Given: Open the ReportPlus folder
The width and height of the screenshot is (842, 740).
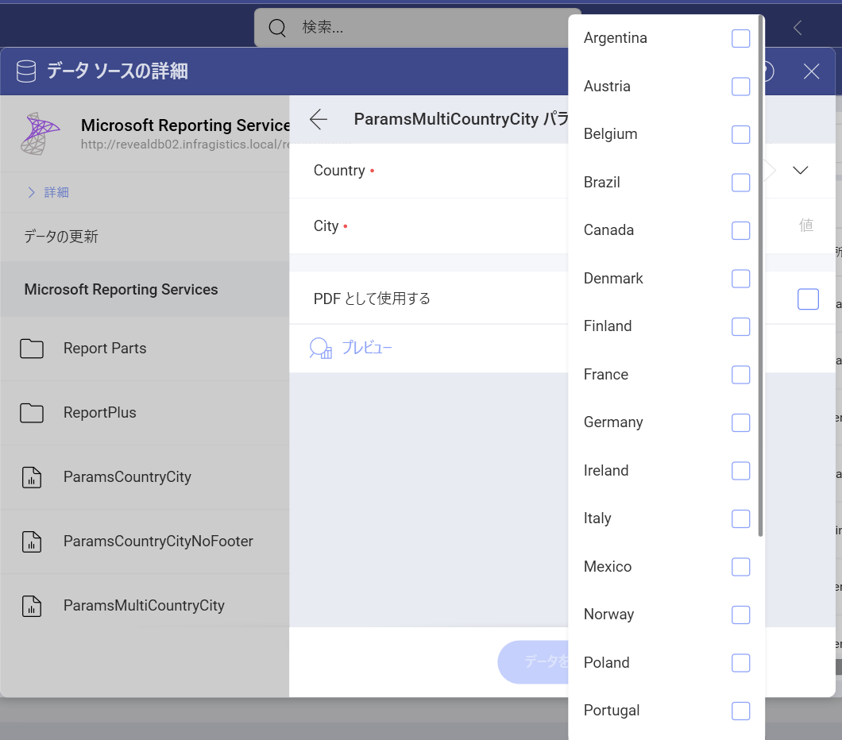Looking at the screenshot, I should point(145,413).
